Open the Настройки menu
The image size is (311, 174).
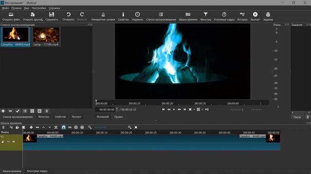click(x=39, y=8)
